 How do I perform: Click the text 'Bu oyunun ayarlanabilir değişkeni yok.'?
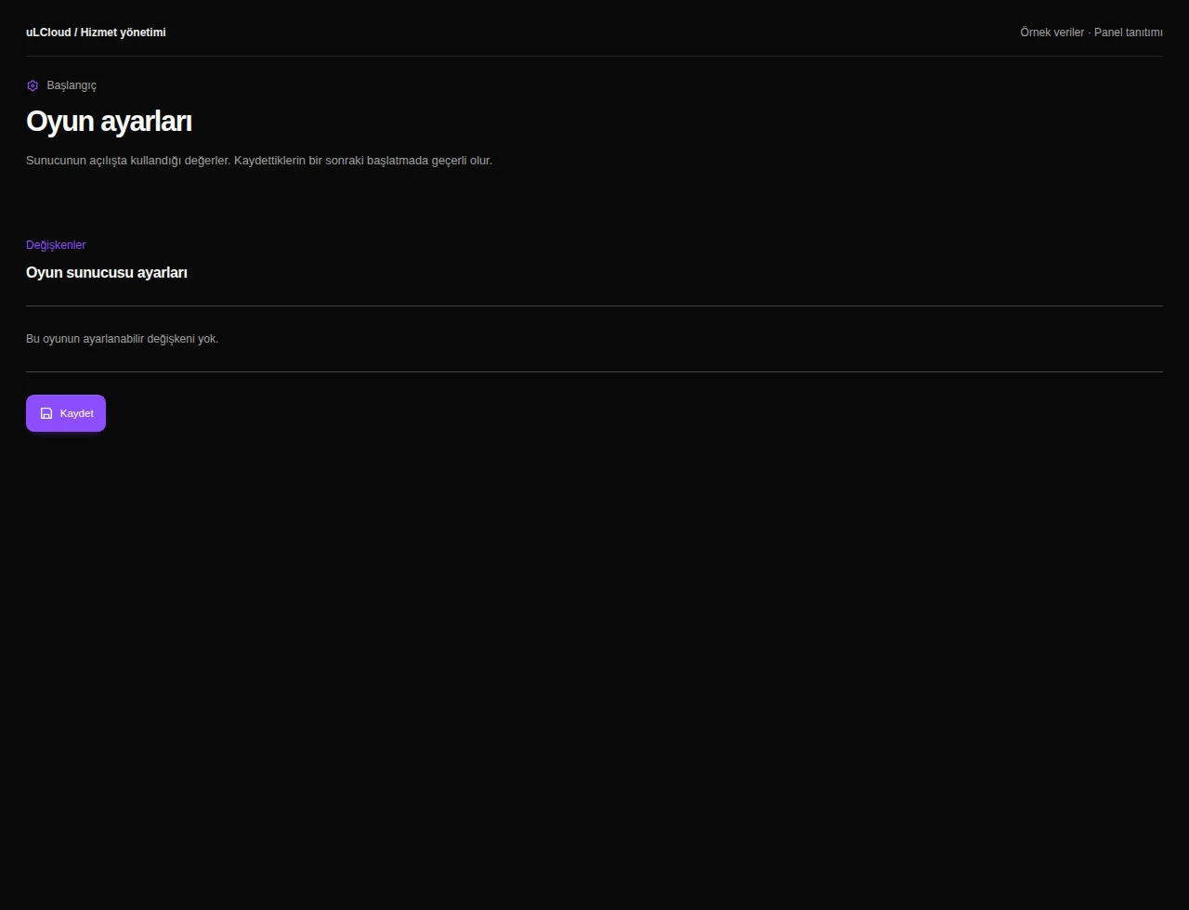(x=123, y=339)
